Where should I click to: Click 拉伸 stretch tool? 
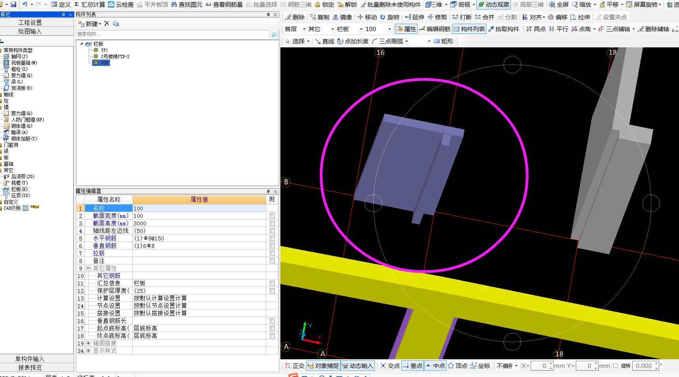coord(580,17)
